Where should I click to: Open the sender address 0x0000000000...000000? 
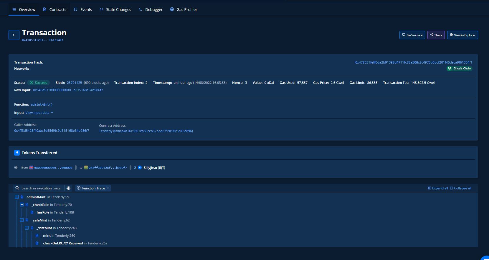click(x=53, y=168)
